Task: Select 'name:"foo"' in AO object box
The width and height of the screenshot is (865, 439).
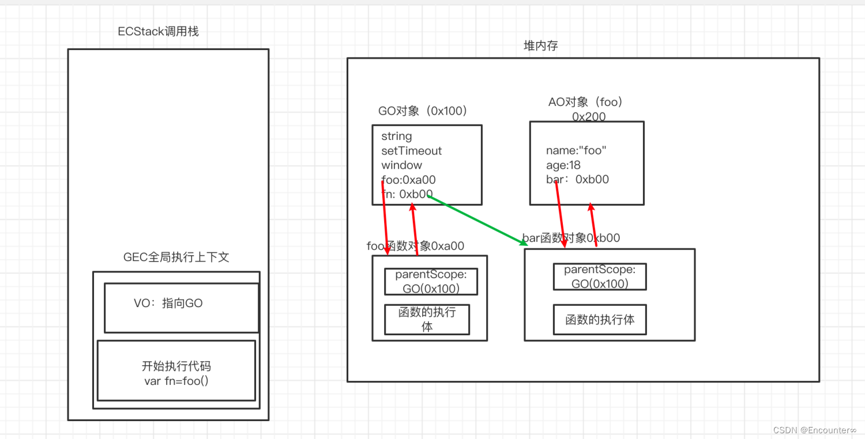Action: click(577, 151)
